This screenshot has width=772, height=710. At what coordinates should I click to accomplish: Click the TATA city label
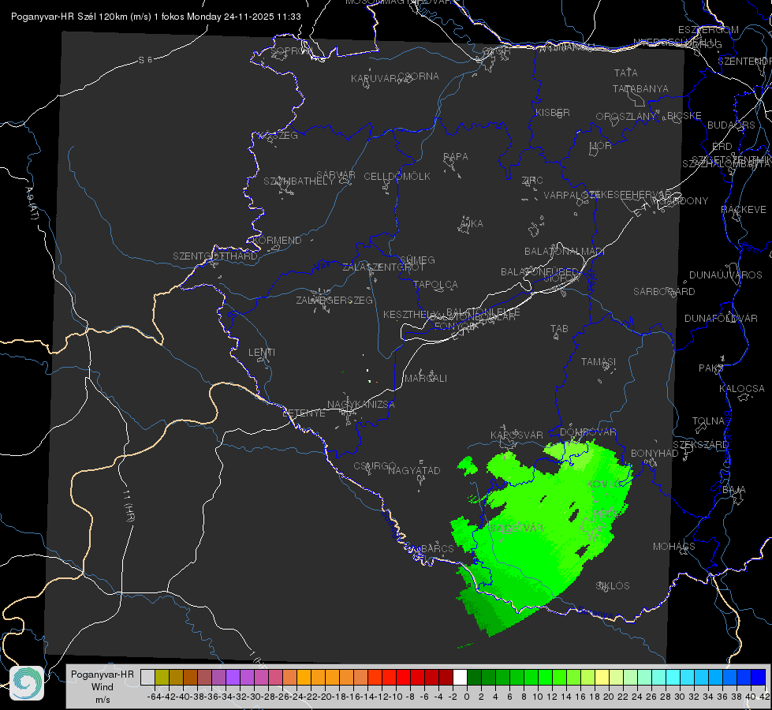626,73
